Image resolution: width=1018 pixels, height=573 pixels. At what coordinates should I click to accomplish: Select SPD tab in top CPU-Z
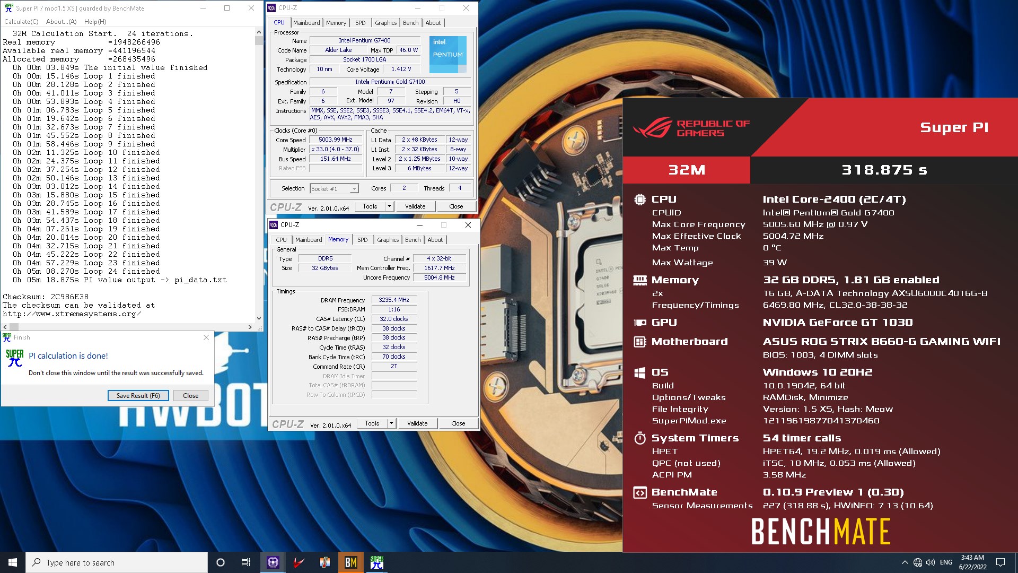point(361,23)
